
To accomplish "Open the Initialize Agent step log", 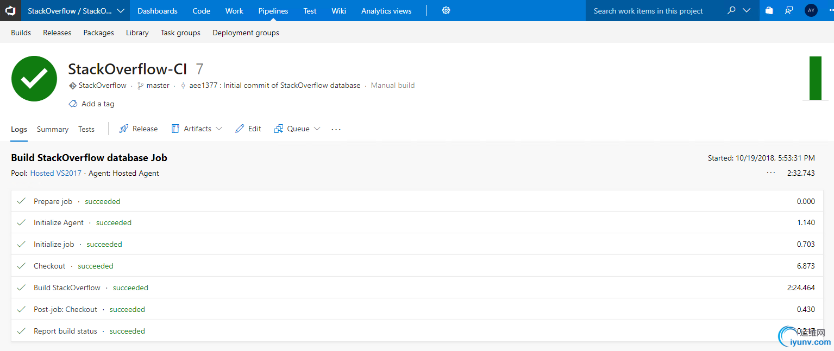I will click(417, 223).
